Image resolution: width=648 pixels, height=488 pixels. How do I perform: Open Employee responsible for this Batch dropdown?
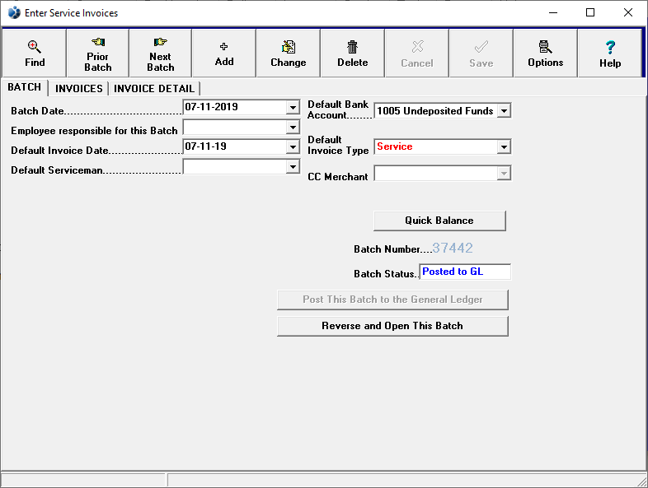click(293, 128)
